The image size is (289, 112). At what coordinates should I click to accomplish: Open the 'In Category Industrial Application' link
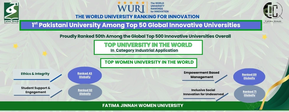click(144, 50)
